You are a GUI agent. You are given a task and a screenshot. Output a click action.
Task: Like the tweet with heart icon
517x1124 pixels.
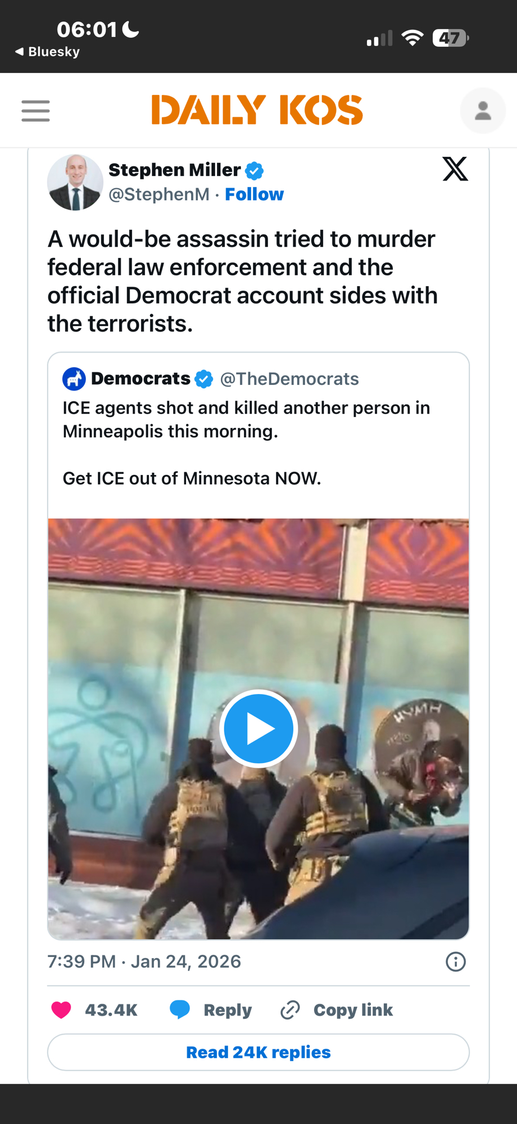point(62,1010)
